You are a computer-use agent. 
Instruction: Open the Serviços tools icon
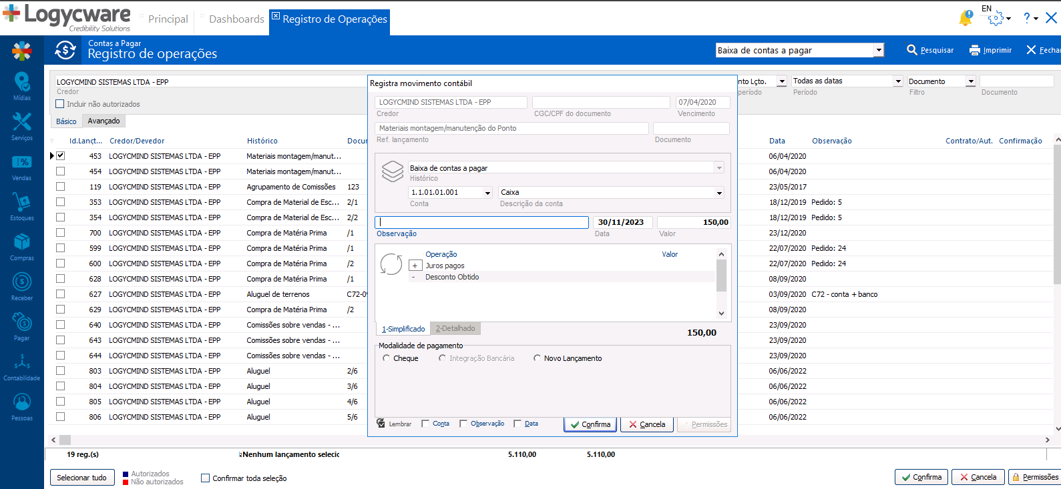pyautogui.click(x=21, y=123)
